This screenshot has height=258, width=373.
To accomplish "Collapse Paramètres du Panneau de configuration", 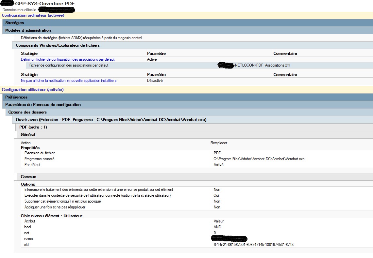I will pyautogui.click(x=43, y=105).
